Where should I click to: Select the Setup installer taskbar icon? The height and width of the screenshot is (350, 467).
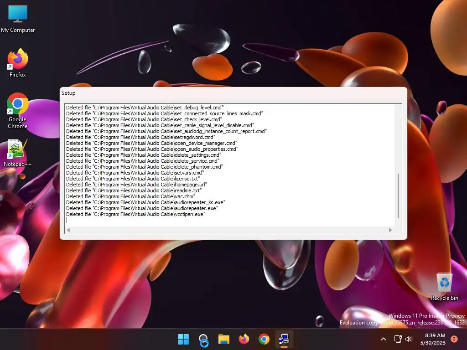[284, 339]
